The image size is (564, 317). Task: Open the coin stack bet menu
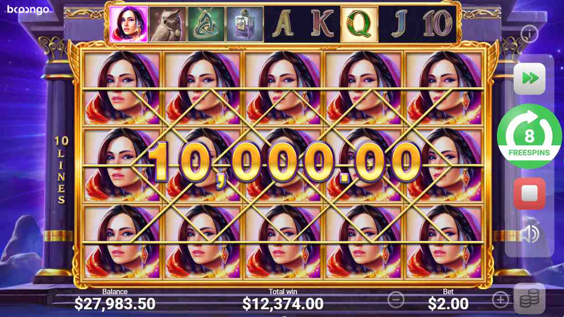point(529,298)
